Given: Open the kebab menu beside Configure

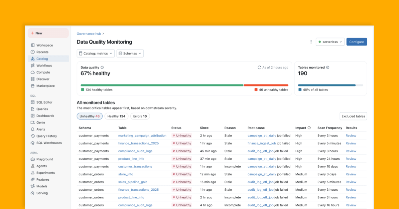Looking at the screenshot, I should point(311,42).
